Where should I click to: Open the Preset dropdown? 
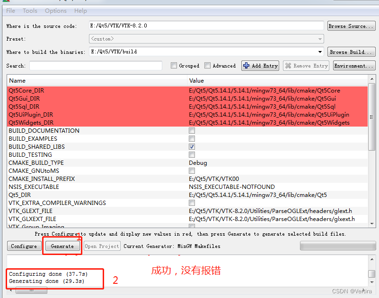click(320, 38)
